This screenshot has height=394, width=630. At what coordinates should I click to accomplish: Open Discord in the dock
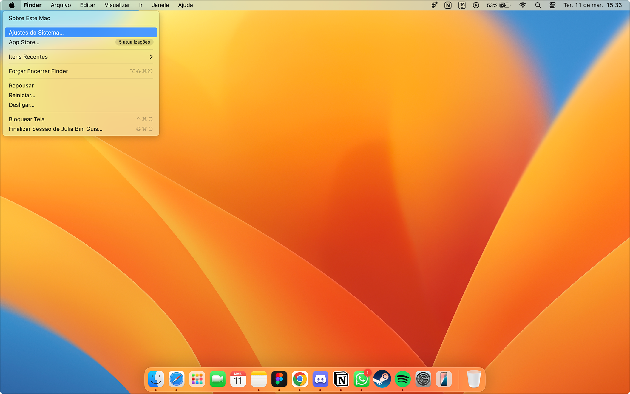click(320, 379)
